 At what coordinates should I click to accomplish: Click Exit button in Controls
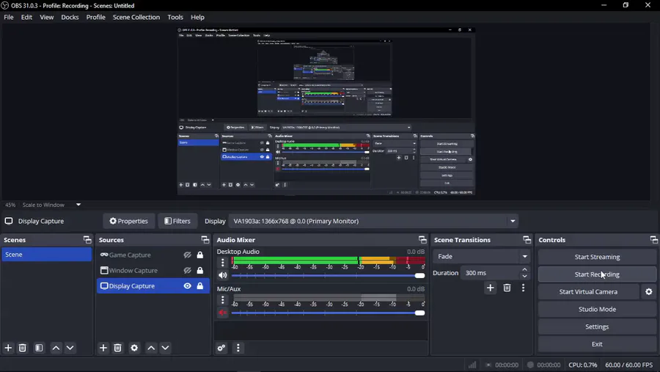pos(597,344)
